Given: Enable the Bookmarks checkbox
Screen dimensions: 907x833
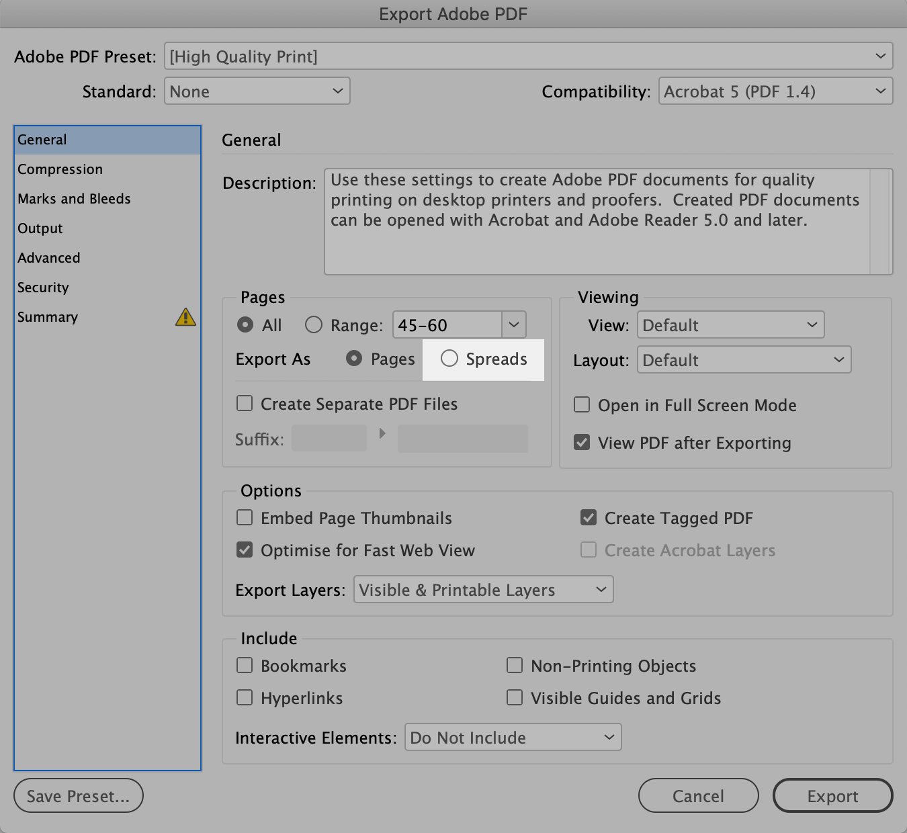Looking at the screenshot, I should [245, 665].
